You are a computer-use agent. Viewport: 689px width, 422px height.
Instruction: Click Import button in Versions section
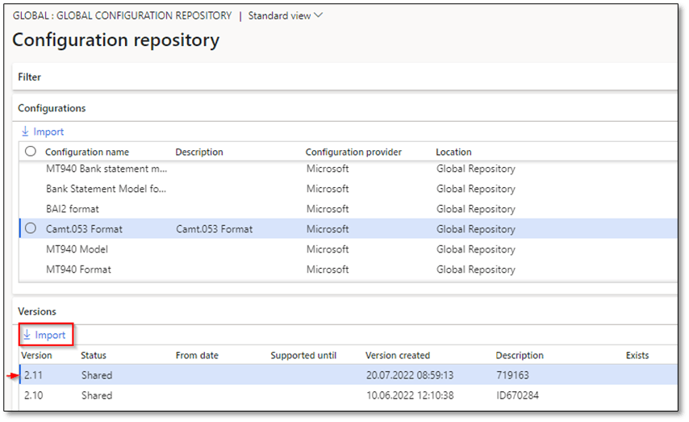[x=49, y=335]
